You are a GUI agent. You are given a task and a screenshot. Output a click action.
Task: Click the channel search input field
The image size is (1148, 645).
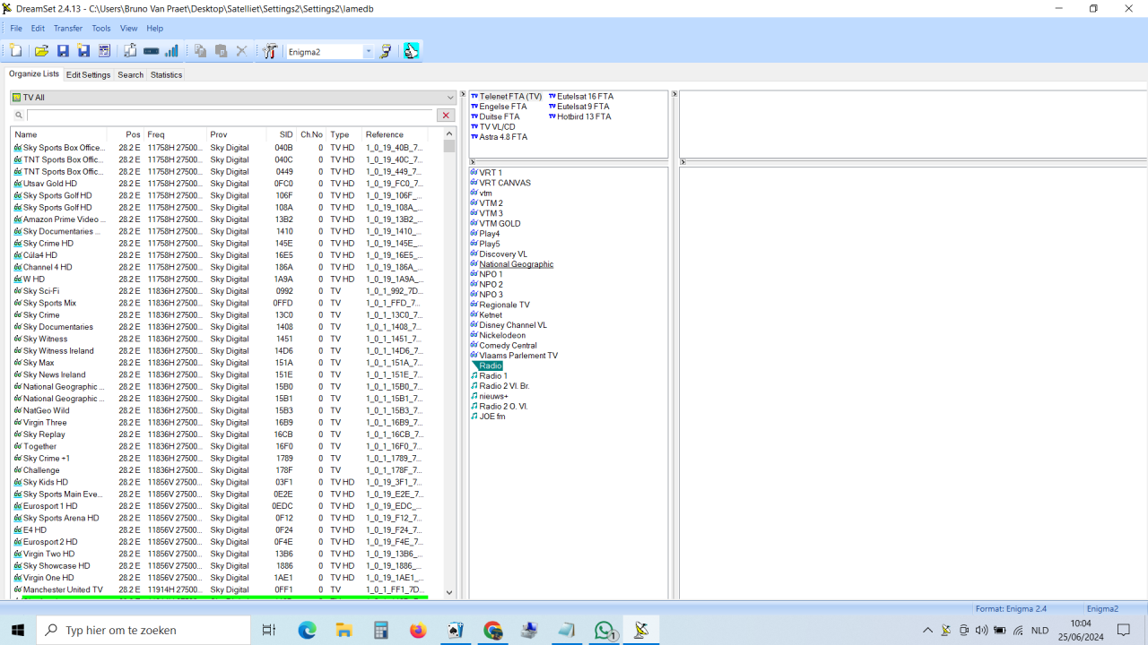point(230,116)
